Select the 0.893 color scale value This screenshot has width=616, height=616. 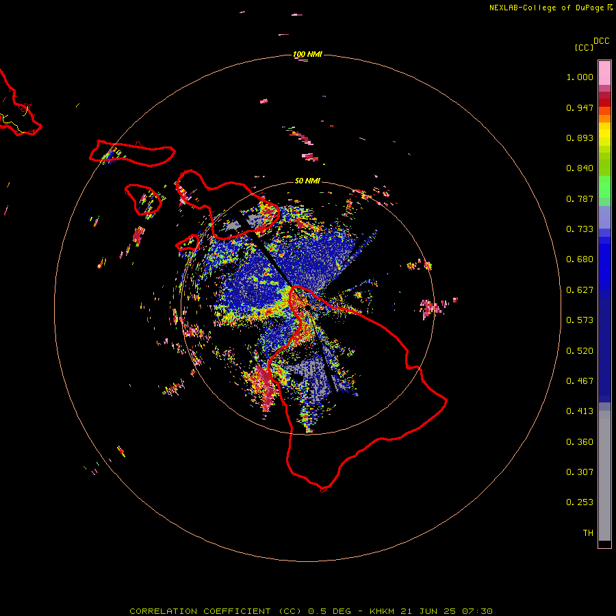click(x=580, y=138)
